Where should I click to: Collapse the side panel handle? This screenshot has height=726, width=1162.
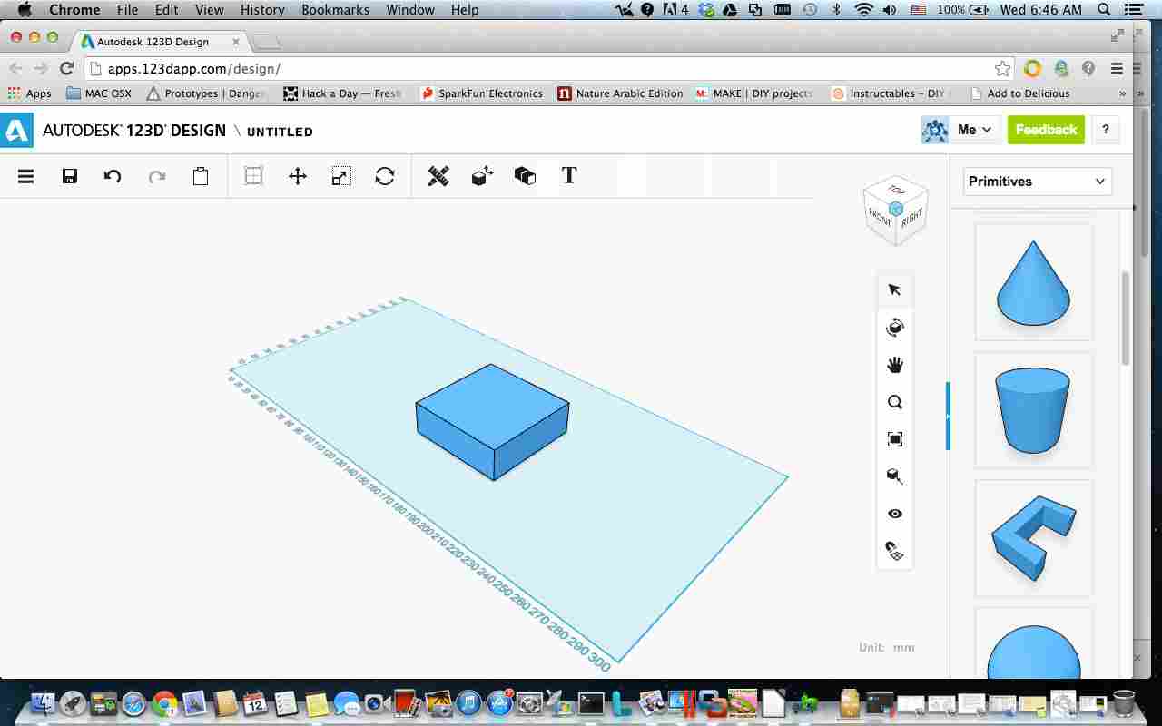coord(948,417)
